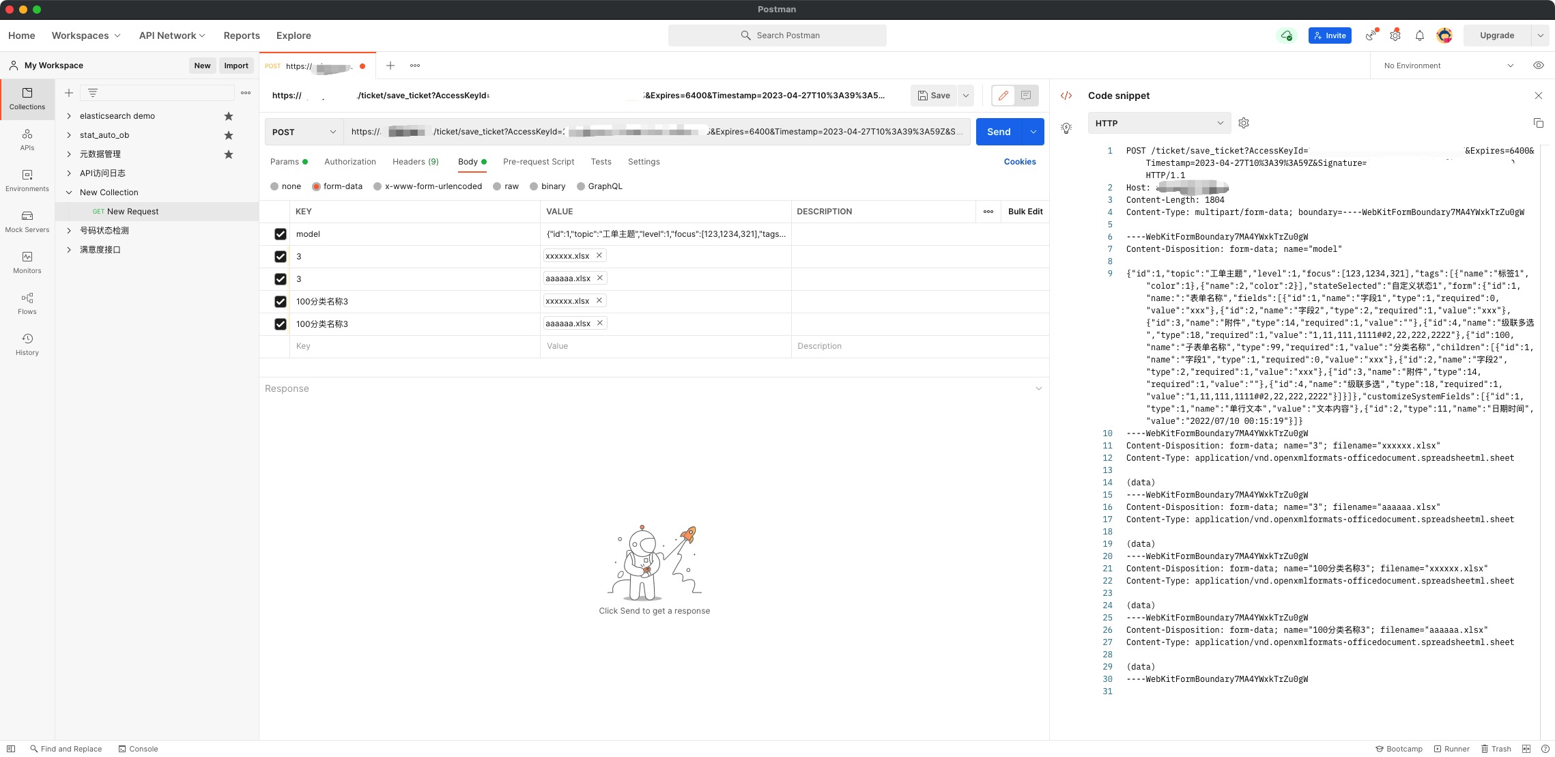
Task: Select the GraphQL body type radio
Action: click(581, 186)
